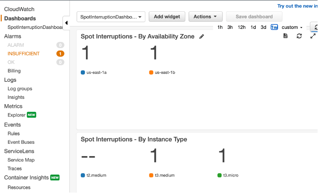Image resolution: width=318 pixels, height=193 pixels.
Task: Select the 12h time range
Action: coord(241,27)
